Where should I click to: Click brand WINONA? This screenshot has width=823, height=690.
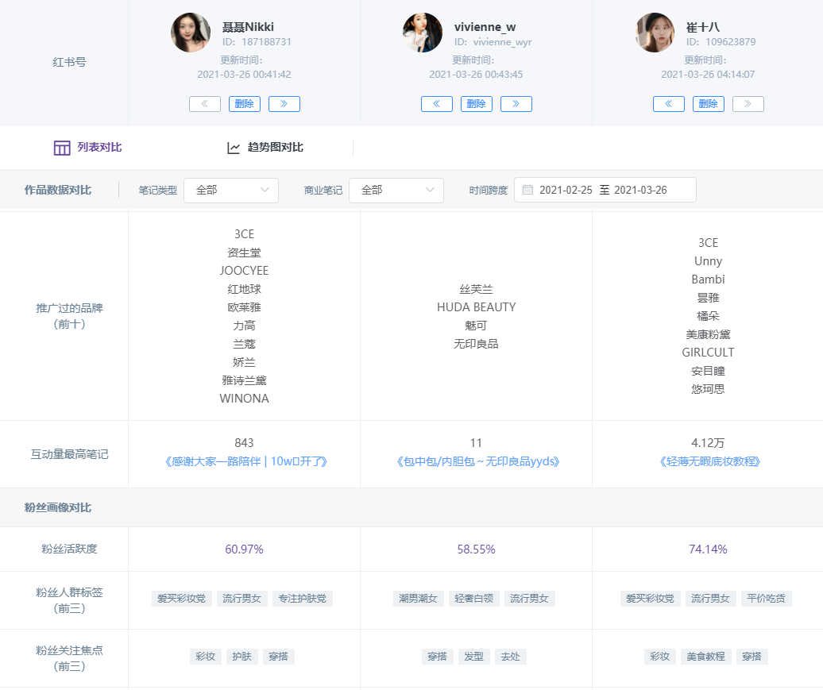244,399
